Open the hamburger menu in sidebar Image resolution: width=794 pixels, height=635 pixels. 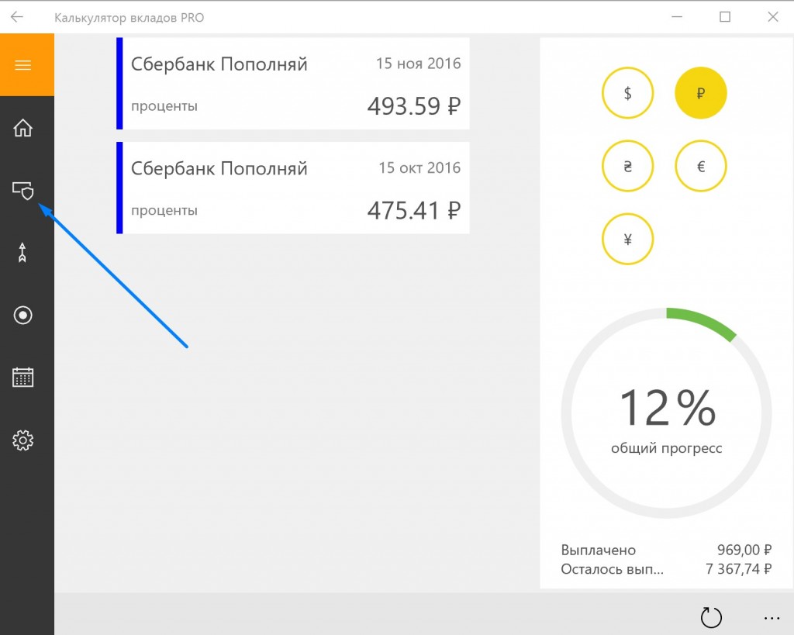tap(23, 65)
